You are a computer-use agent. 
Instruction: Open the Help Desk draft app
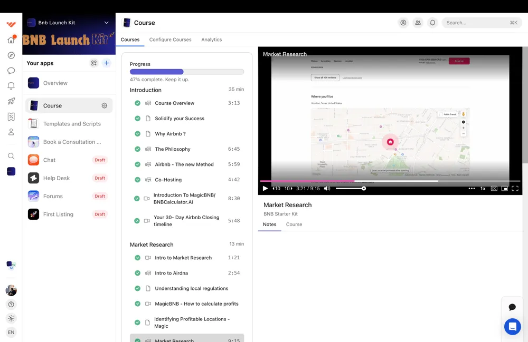pyautogui.click(x=69, y=178)
